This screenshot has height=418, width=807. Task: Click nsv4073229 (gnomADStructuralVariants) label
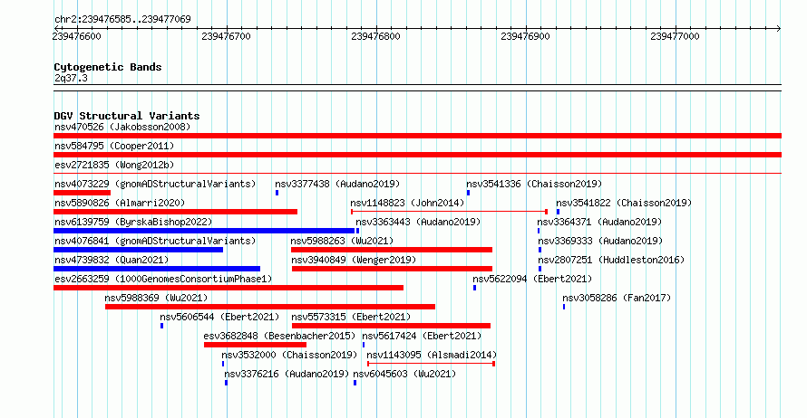pos(155,184)
